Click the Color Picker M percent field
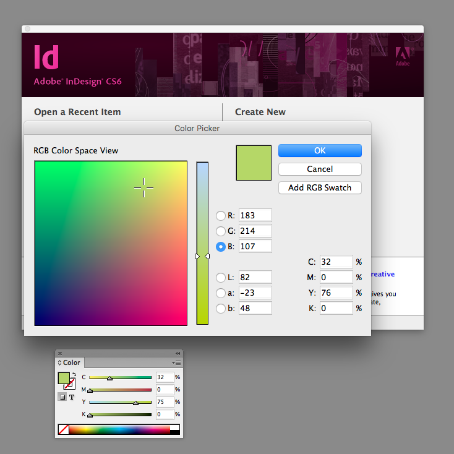454x454 pixels. click(x=336, y=277)
